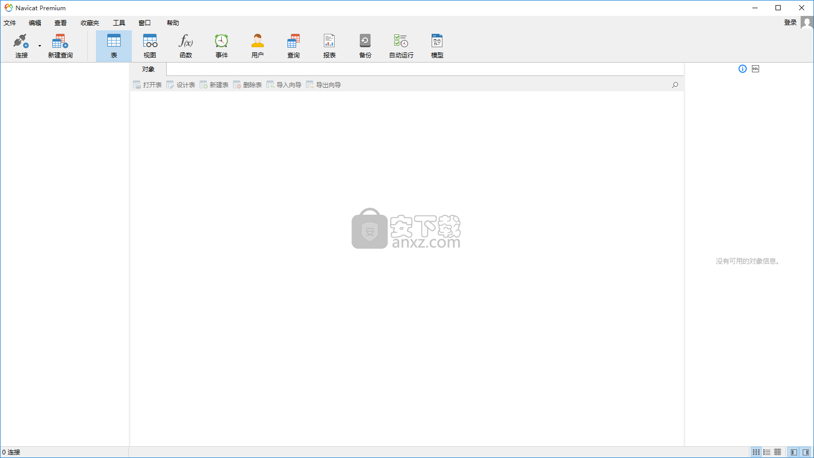The width and height of the screenshot is (814, 458).
Task: Switch to detail table view
Action: point(778,452)
